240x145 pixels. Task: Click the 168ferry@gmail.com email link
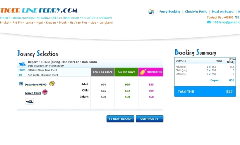tap(226, 22)
